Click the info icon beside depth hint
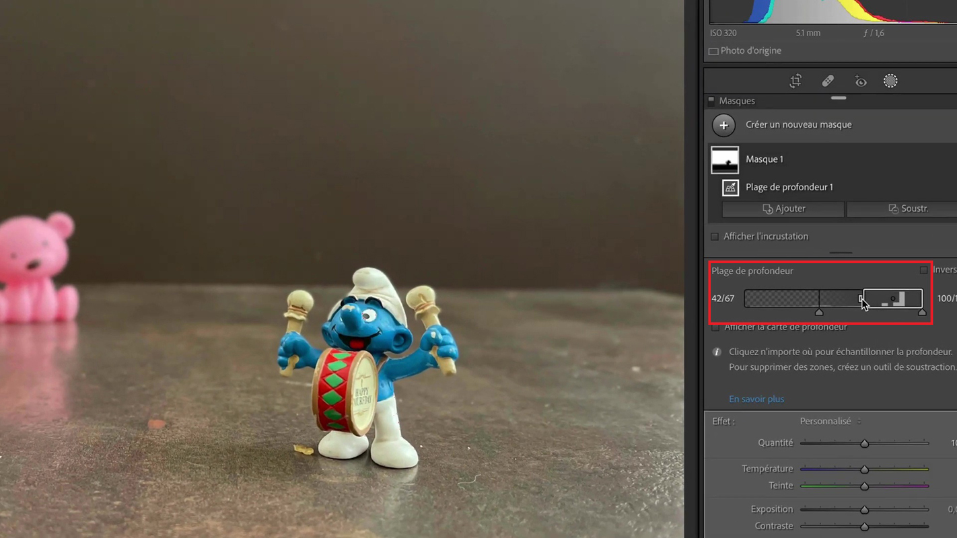Screen dimensions: 957x538 pos(717,352)
